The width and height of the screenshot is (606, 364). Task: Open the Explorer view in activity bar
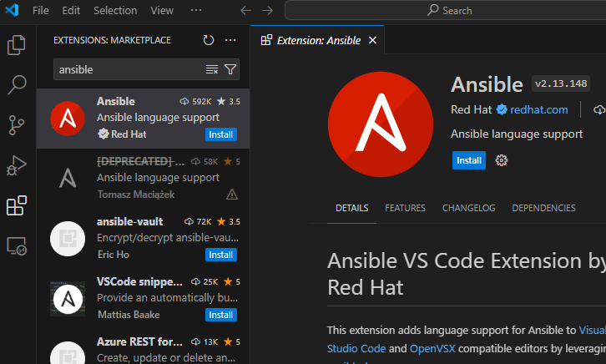[x=16, y=45]
